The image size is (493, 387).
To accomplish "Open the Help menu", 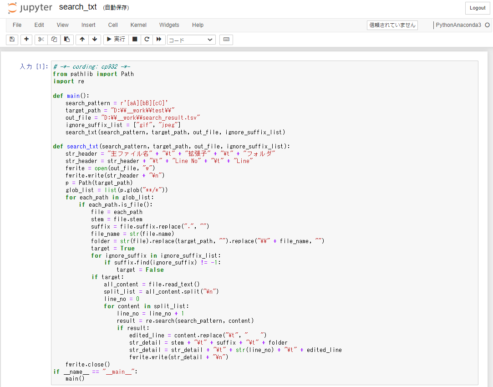I will click(x=198, y=25).
